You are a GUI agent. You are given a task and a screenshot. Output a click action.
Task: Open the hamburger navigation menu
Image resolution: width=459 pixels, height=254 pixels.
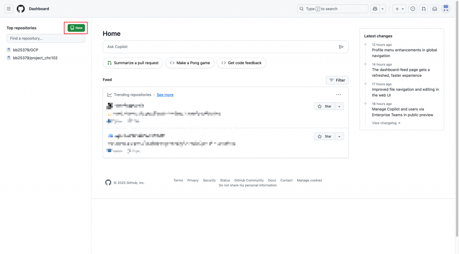[9, 9]
